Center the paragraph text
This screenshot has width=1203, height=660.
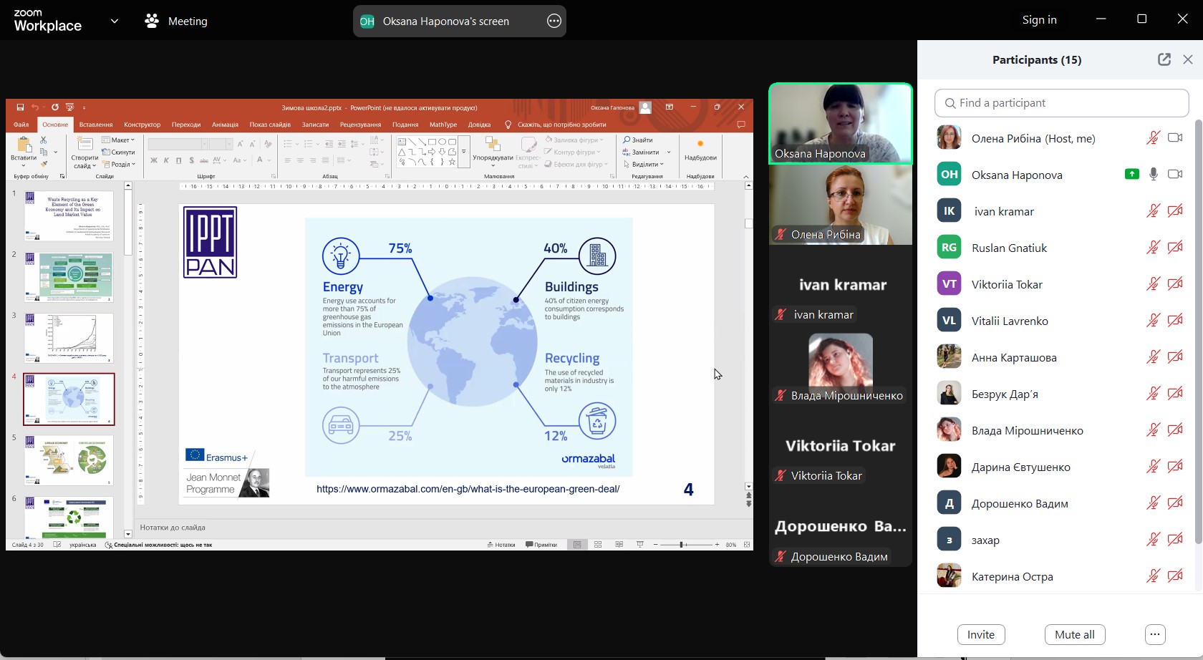point(300,160)
